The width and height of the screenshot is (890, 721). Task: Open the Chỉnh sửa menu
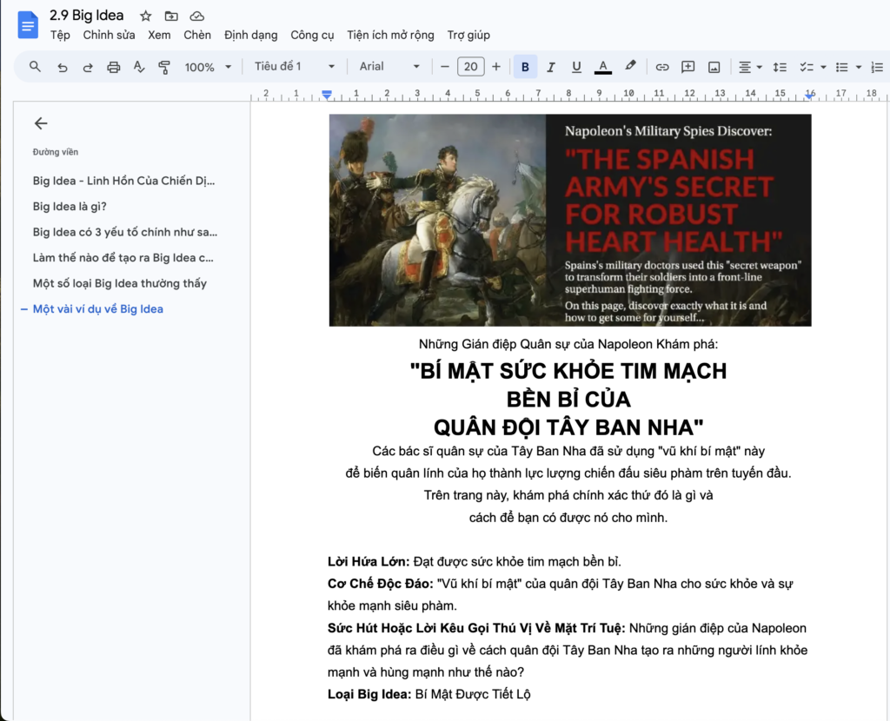(109, 35)
